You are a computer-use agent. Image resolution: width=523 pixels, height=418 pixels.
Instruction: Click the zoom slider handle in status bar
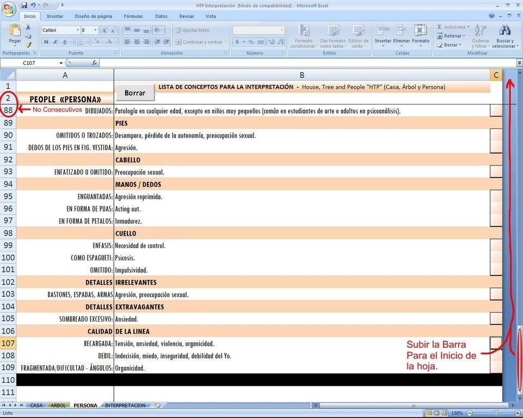495,413
